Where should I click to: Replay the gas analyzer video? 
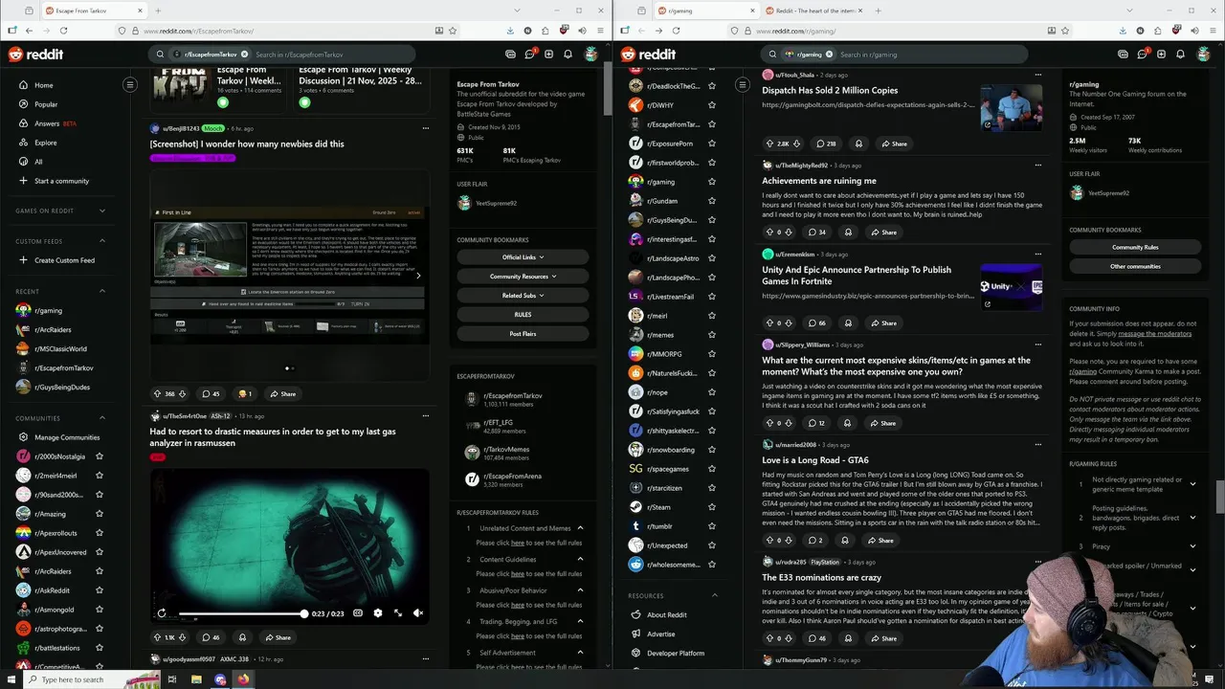(162, 613)
